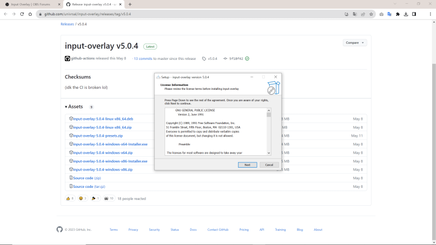This screenshot has height=245, width=436.
Task: Click the install app icon in address bar
Action: (347, 14)
